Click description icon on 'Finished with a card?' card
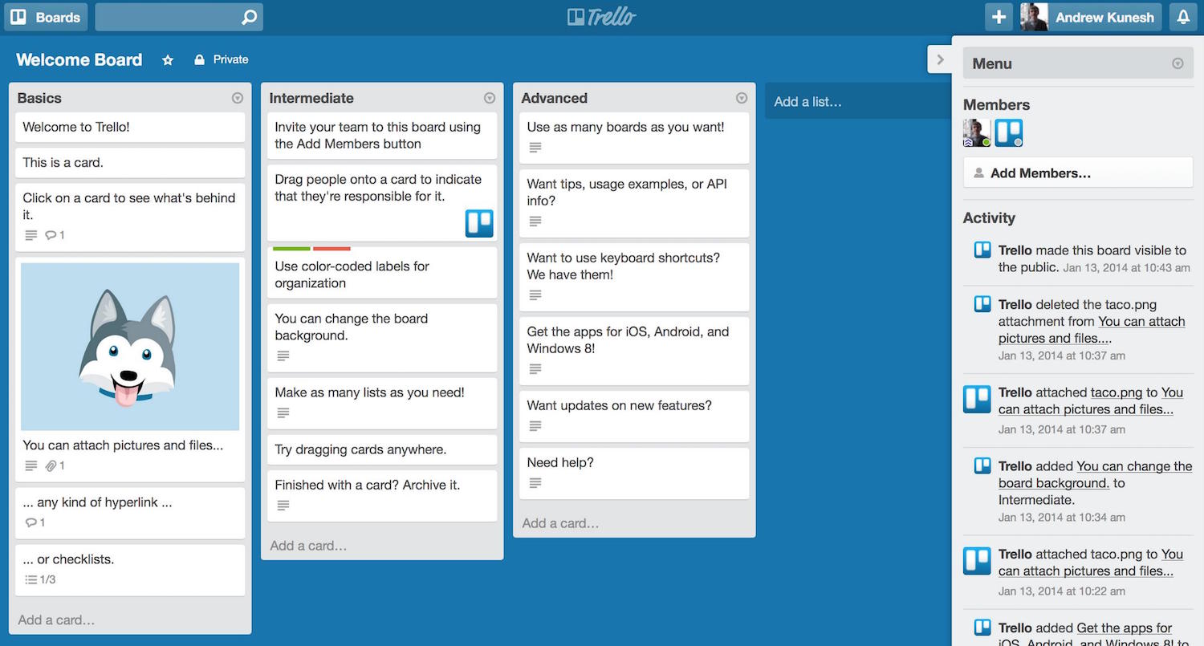 283,506
